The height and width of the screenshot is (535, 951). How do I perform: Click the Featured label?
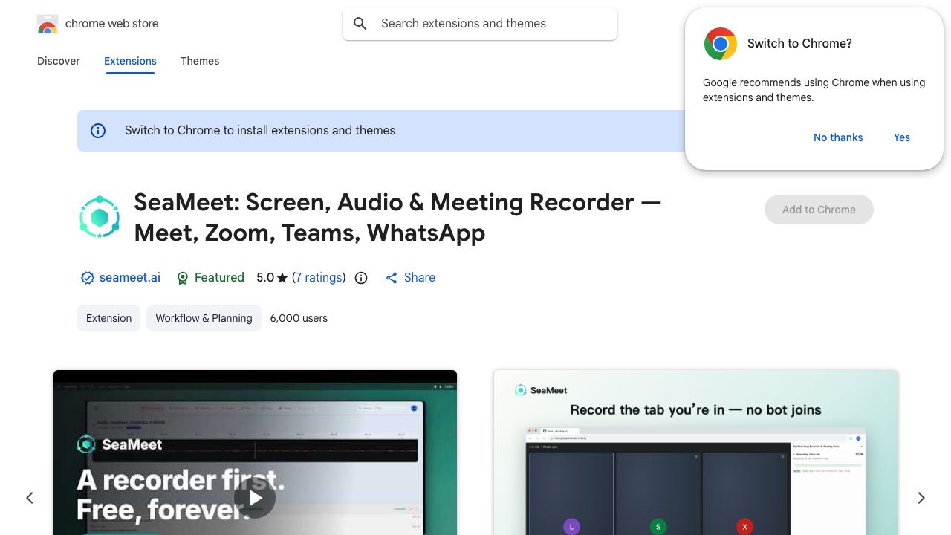pyautogui.click(x=219, y=277)
